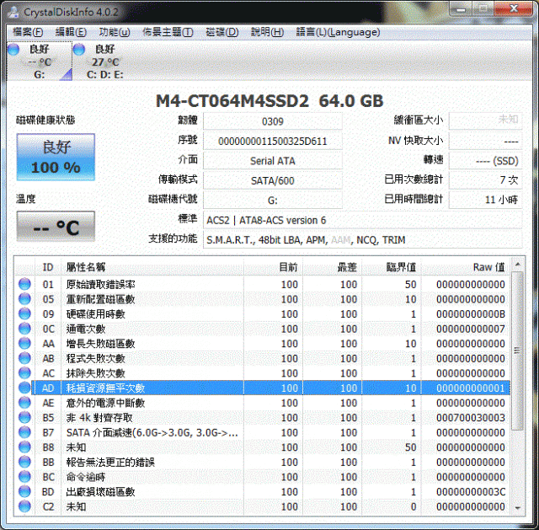Image resolution: width=539 pixels, height=530 pixels.
Task: Click the transfer mode field SATA/600
Action: tap(273, 180)
